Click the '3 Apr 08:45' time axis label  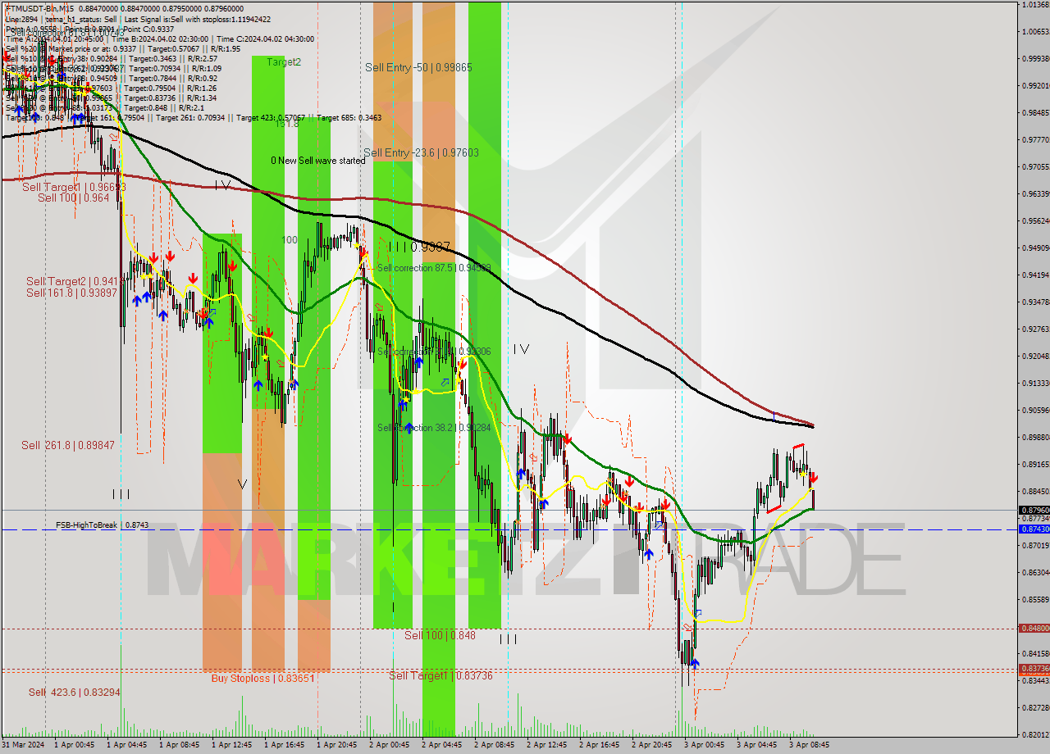[810, 745]
